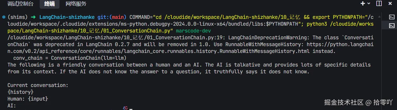Select the 终端 tab

(50, 4)
